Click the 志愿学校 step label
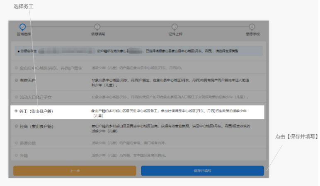Viewport: 320px width, 186px height. click(x=252, y=34)
